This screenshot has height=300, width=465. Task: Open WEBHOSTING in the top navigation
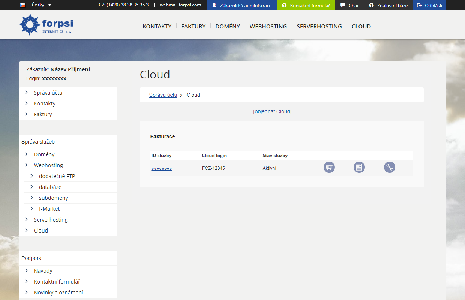pos(268,26)
